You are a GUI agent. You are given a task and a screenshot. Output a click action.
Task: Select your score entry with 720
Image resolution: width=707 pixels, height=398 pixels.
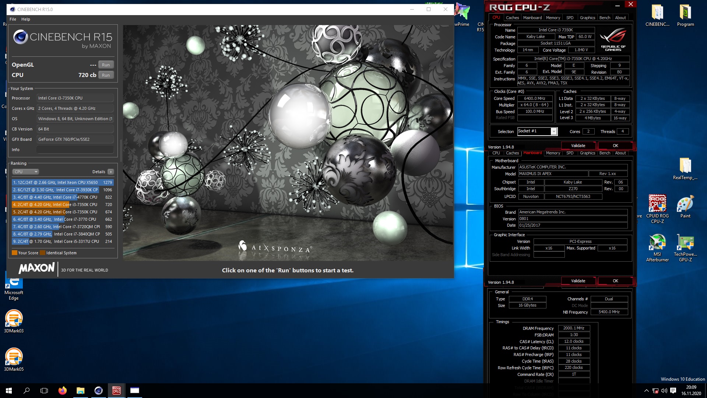[x=63, y=205]
